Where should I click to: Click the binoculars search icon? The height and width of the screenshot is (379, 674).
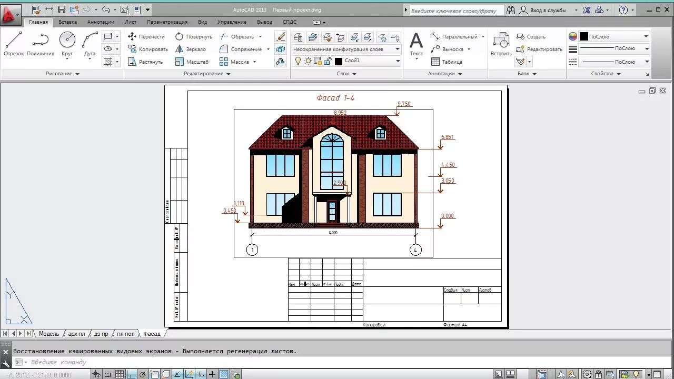(x=511, y=10)
